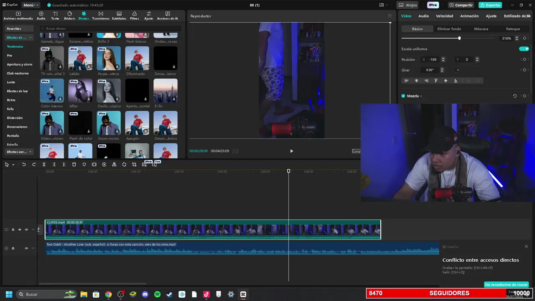Reset the Mezcla settings
Image resolution: width=535 pixels, height=301 pixels.
pyautogui.click(x=515, y=96)
